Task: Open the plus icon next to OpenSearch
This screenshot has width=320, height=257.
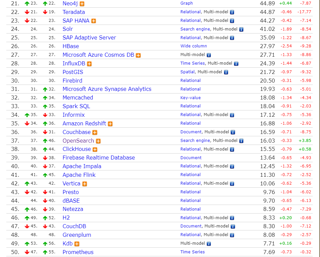Action: 98,141
